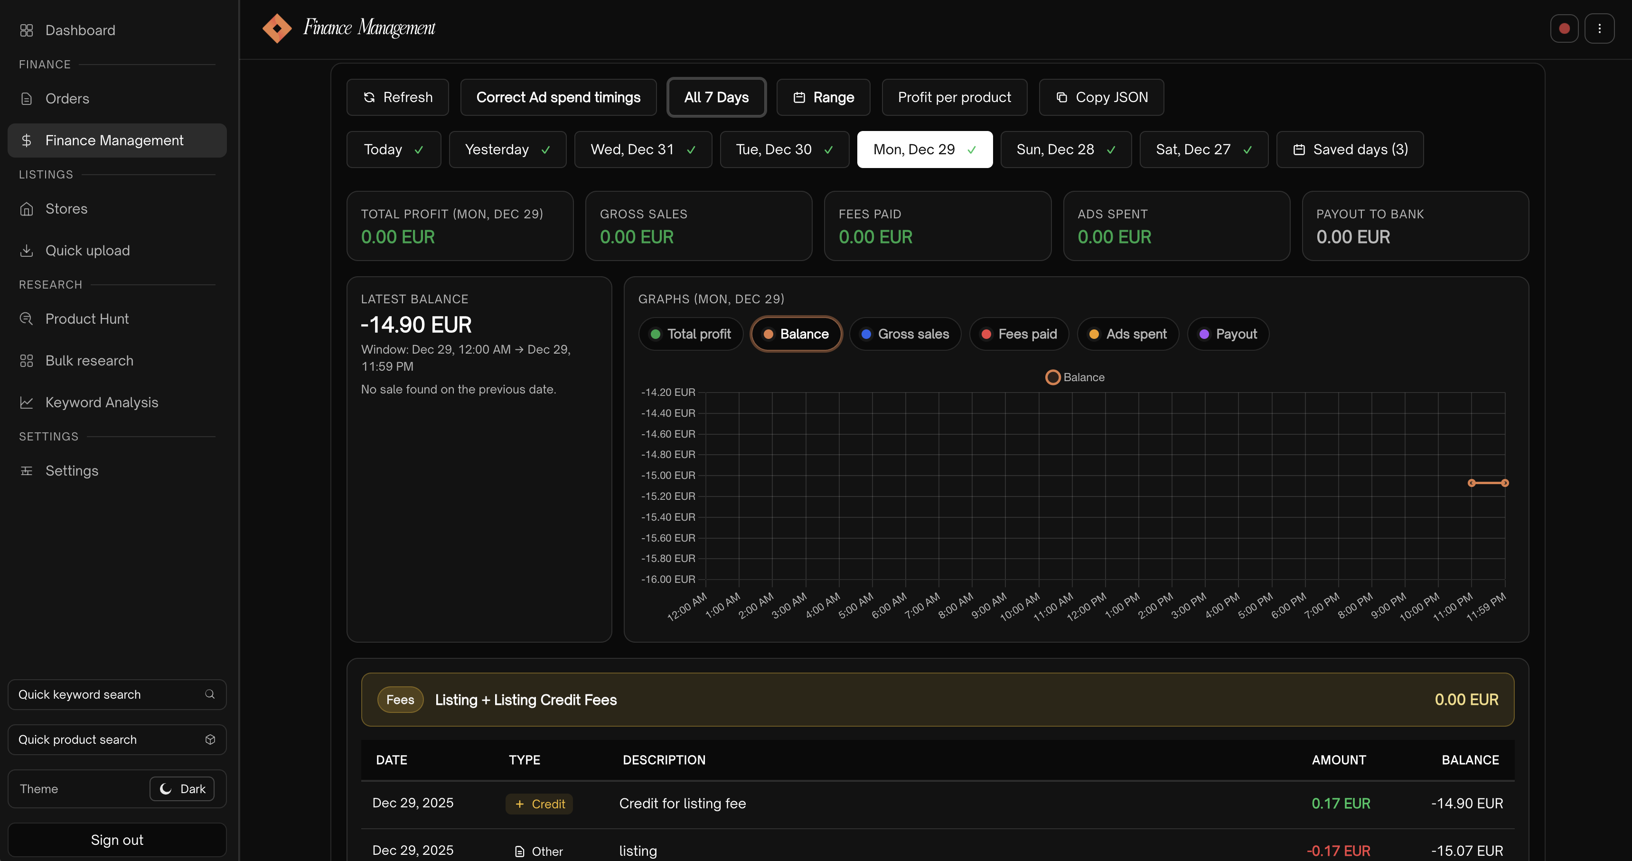Toggle the Dark theme switch
Image resolution: width=1632 pixels, height=861 pixels.
(x=182, y=788)
